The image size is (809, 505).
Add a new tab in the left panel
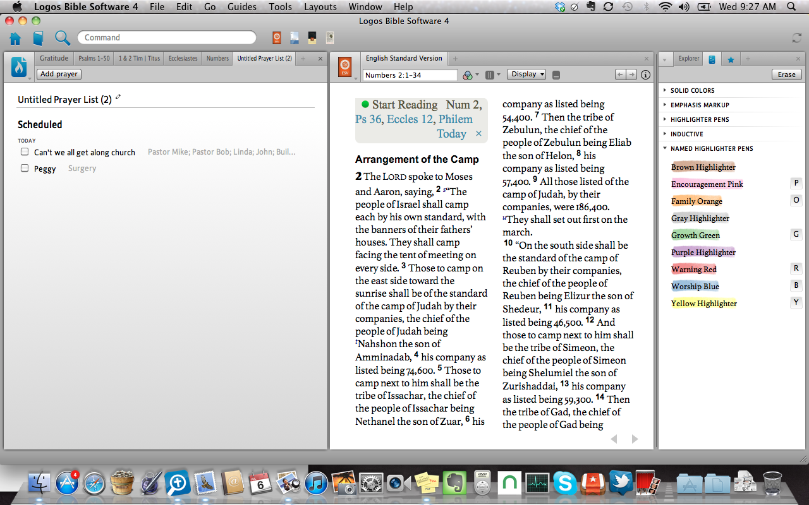303,59
